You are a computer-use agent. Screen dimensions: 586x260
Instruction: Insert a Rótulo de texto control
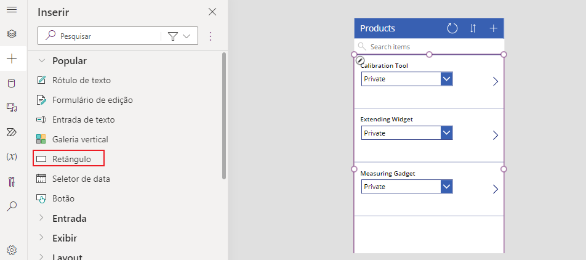pos(81,80)
